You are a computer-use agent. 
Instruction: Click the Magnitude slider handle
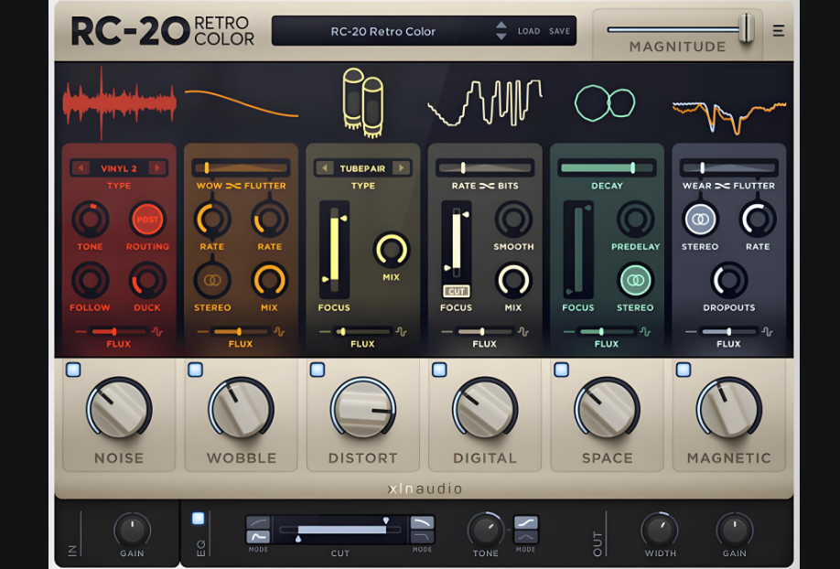(x=746, y=27)
